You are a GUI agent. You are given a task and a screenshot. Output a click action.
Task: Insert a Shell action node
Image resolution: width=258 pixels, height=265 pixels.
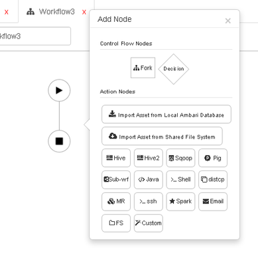pos(180,180)
